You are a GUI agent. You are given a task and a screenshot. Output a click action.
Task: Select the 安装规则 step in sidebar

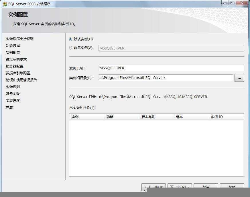13,87
